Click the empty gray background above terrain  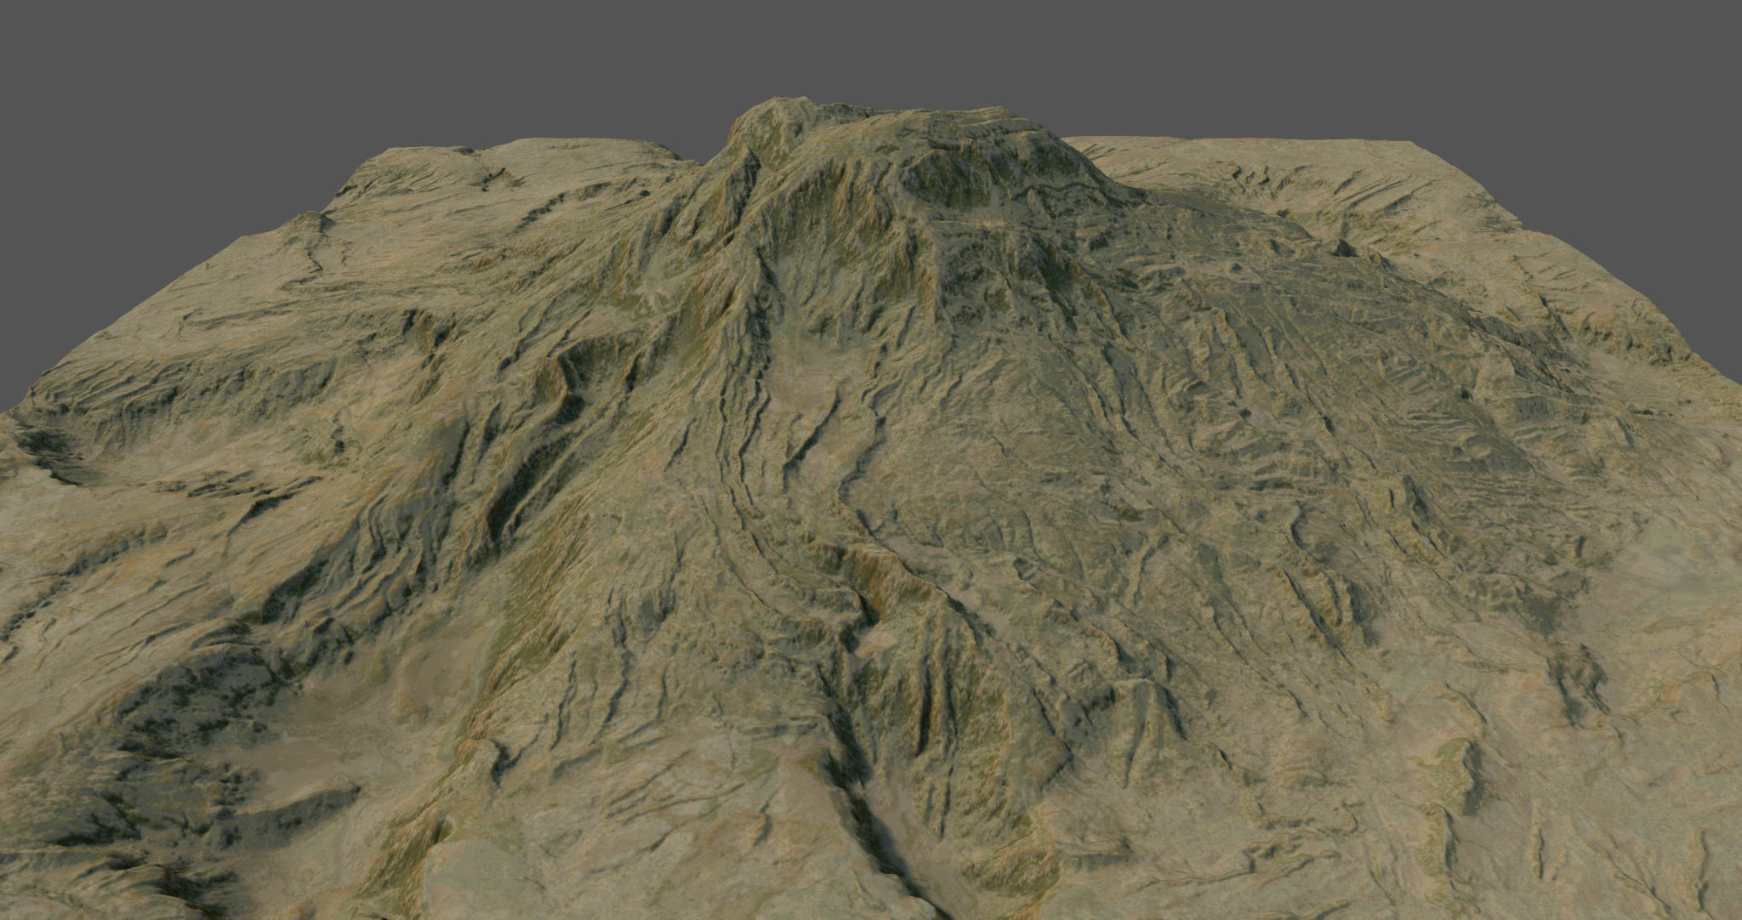coord(871,51)
